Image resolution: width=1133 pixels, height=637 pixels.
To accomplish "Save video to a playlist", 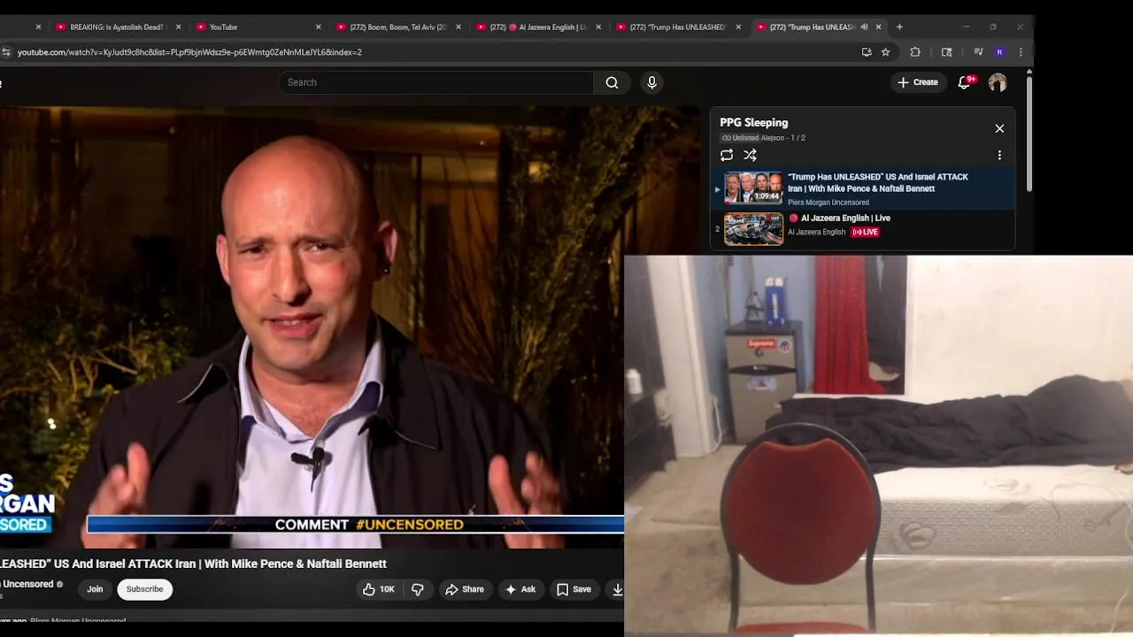I will coord(574,589).
